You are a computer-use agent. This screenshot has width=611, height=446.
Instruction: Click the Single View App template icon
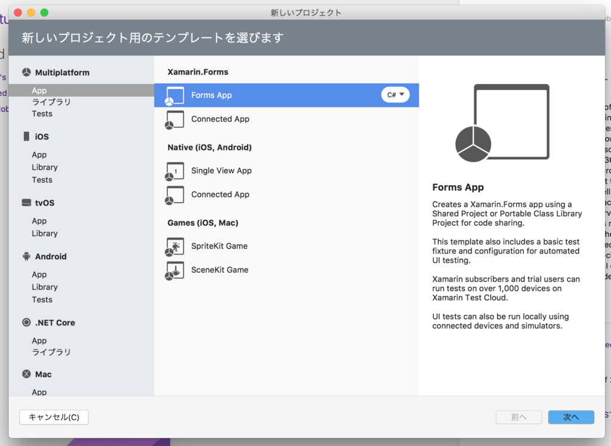click(175, 171)
